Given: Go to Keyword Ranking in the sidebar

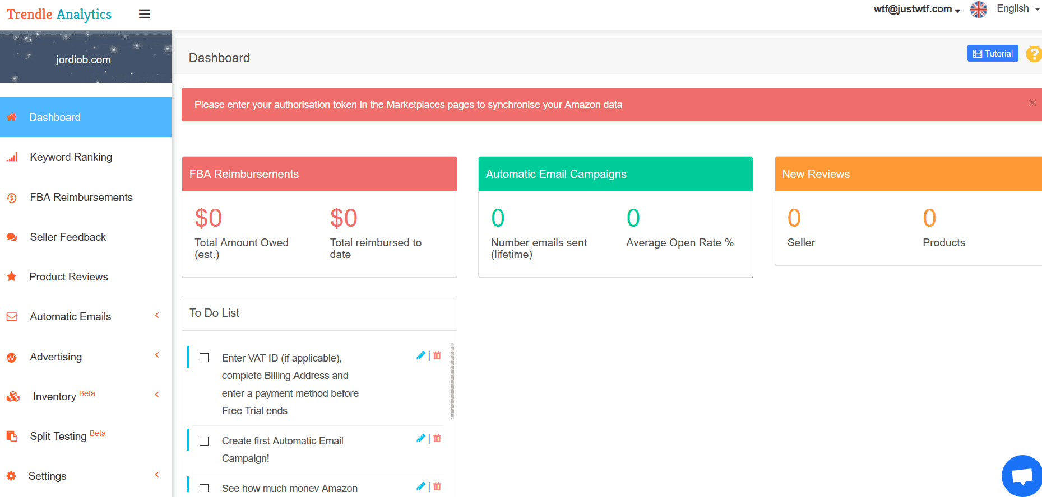Looking at the screenshot, I should [x=71, y=157].
